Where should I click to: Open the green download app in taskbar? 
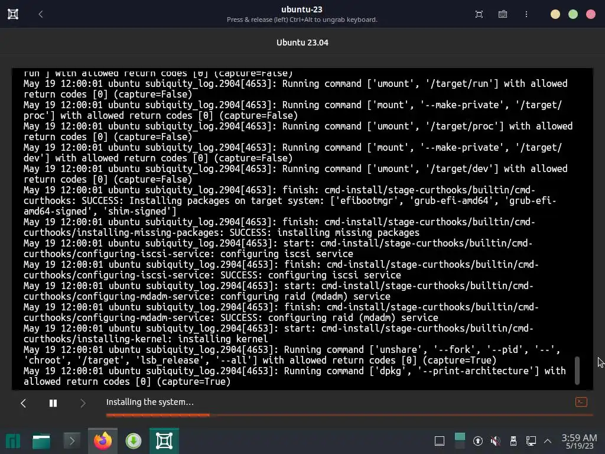134,441
